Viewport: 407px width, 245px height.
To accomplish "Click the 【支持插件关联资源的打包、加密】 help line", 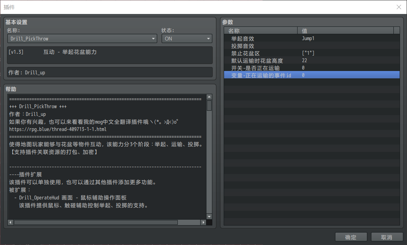I will click(54, 152).
